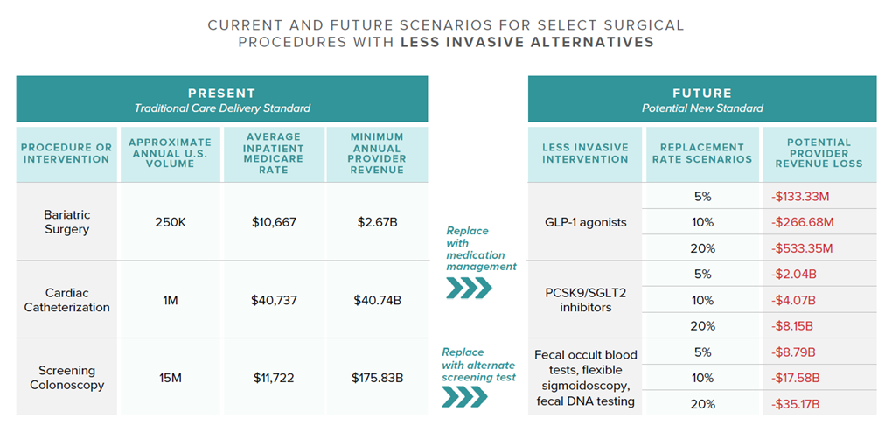Click the Average Inpatient Medicare Rate header
The width and height of the screenshot is (878, 439).
274,153
